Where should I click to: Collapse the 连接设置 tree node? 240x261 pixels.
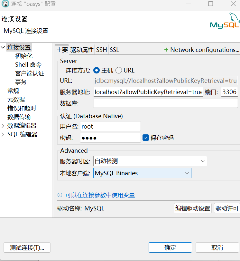click(3, 47)
